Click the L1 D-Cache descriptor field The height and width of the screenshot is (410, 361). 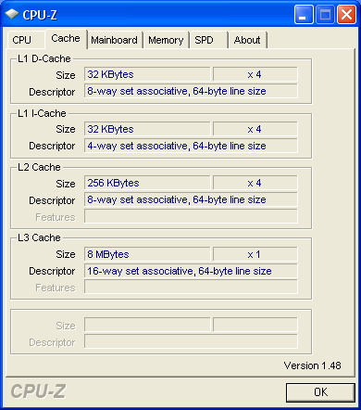(191, 91)
